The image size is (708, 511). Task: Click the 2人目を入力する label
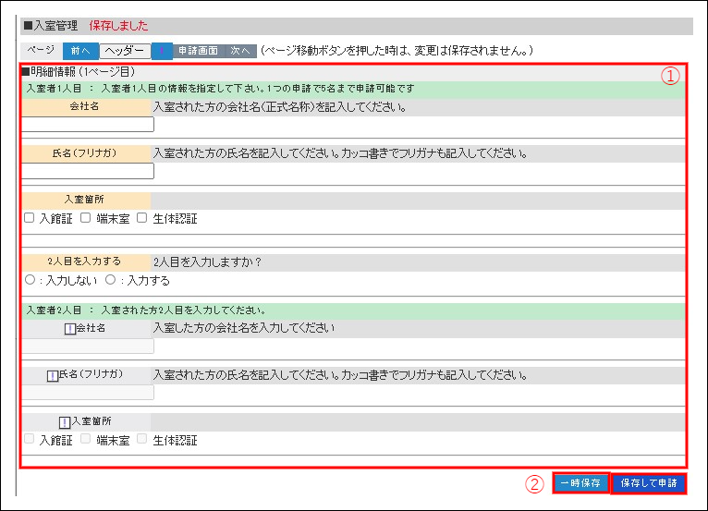pyautogui.click(x=84, y=262)
